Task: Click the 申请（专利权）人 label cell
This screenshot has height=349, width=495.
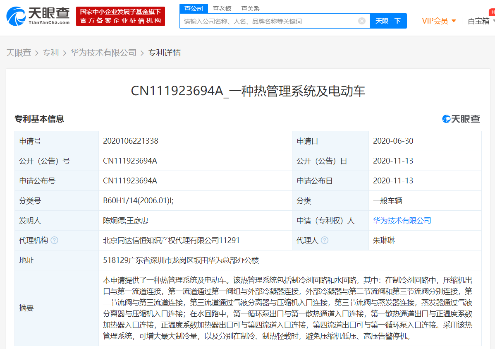Action: tap(330, 220)
